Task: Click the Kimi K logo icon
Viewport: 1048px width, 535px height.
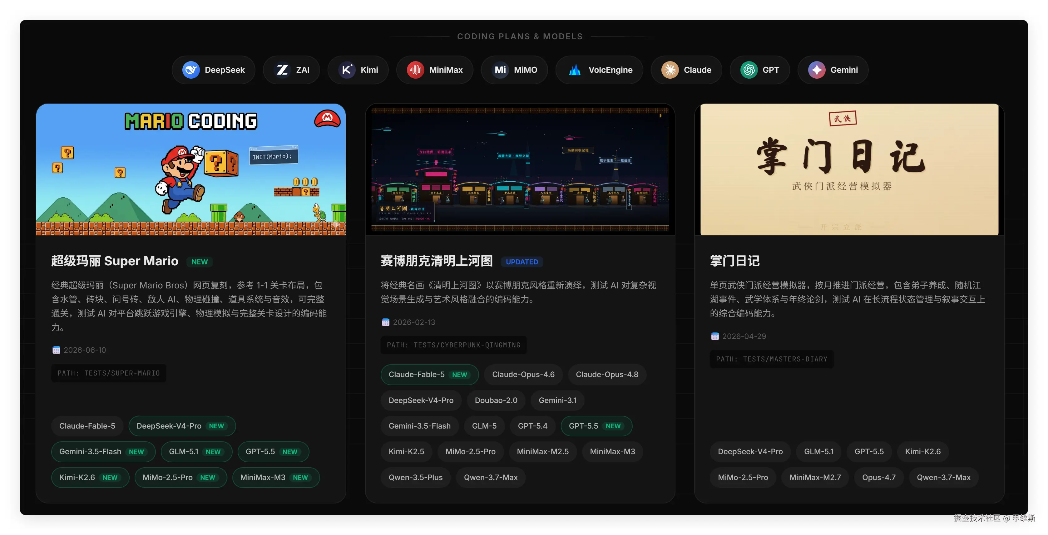Action: (x=347, y=70)
